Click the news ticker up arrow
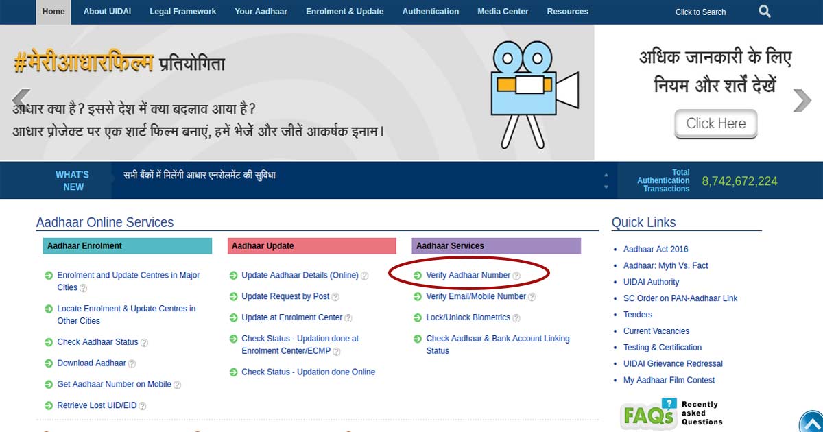This screenshot has height=432, width=823. [x=606, y=176]
